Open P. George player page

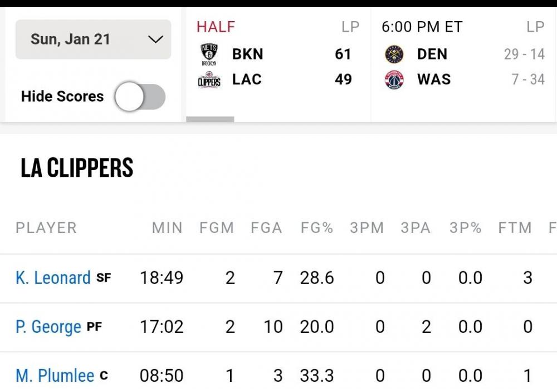(48, 327)
